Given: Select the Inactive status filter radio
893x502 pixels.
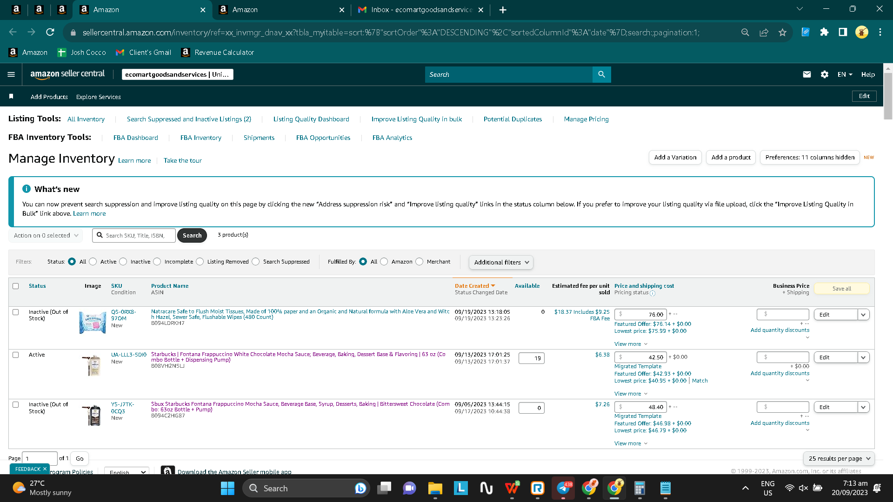Looking at the screenshot, I should 123,262.
